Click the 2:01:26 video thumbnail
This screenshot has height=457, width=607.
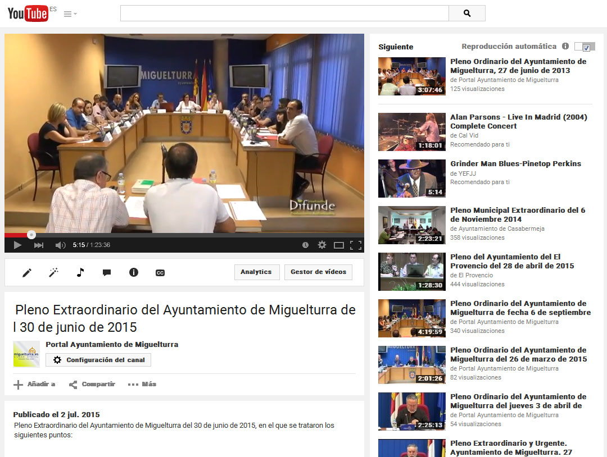(412, 364)
